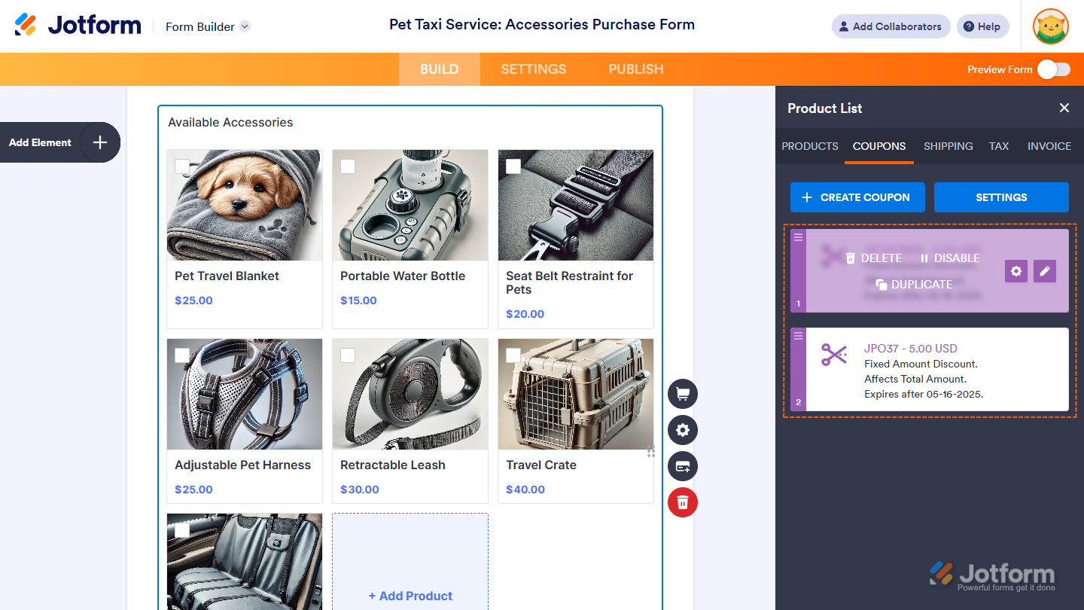
Task: Click the Jotform logo
Action: (78, 26)
